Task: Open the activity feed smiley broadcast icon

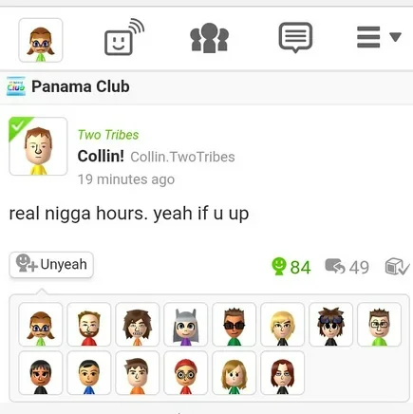Action: click(x=124, y=37)
